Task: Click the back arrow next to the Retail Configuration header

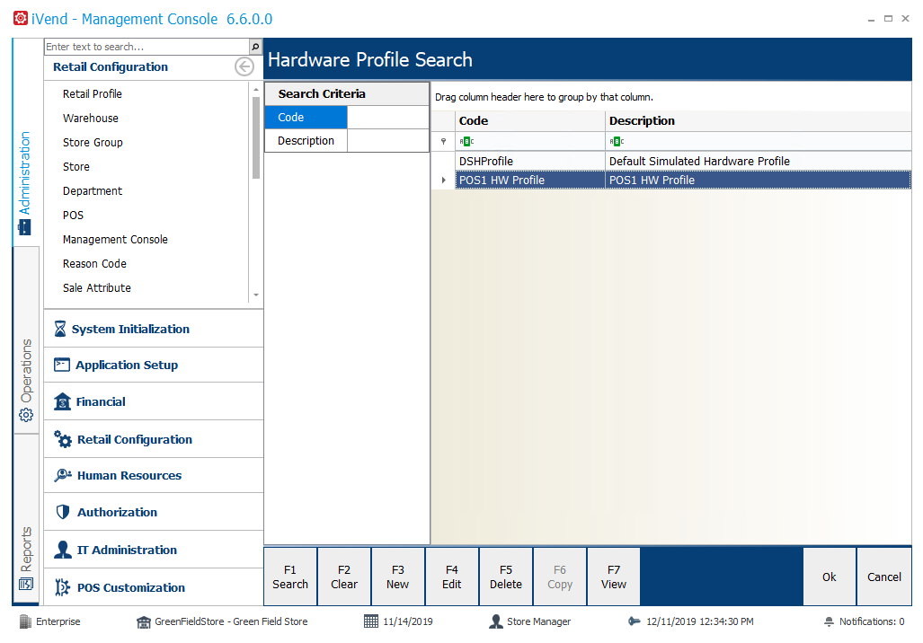Action: (244, 66)
